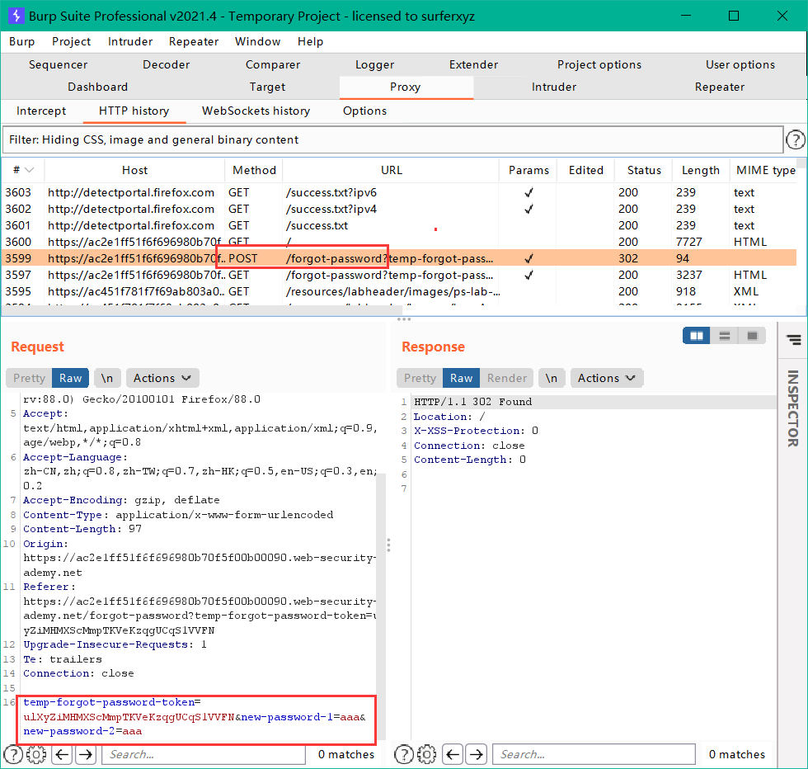The image size is (808, 769).
Task: Click Request search help question mark icon
Action: coord(13,754)
